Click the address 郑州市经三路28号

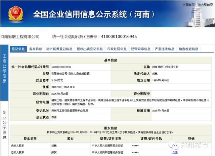click(63, 87)
